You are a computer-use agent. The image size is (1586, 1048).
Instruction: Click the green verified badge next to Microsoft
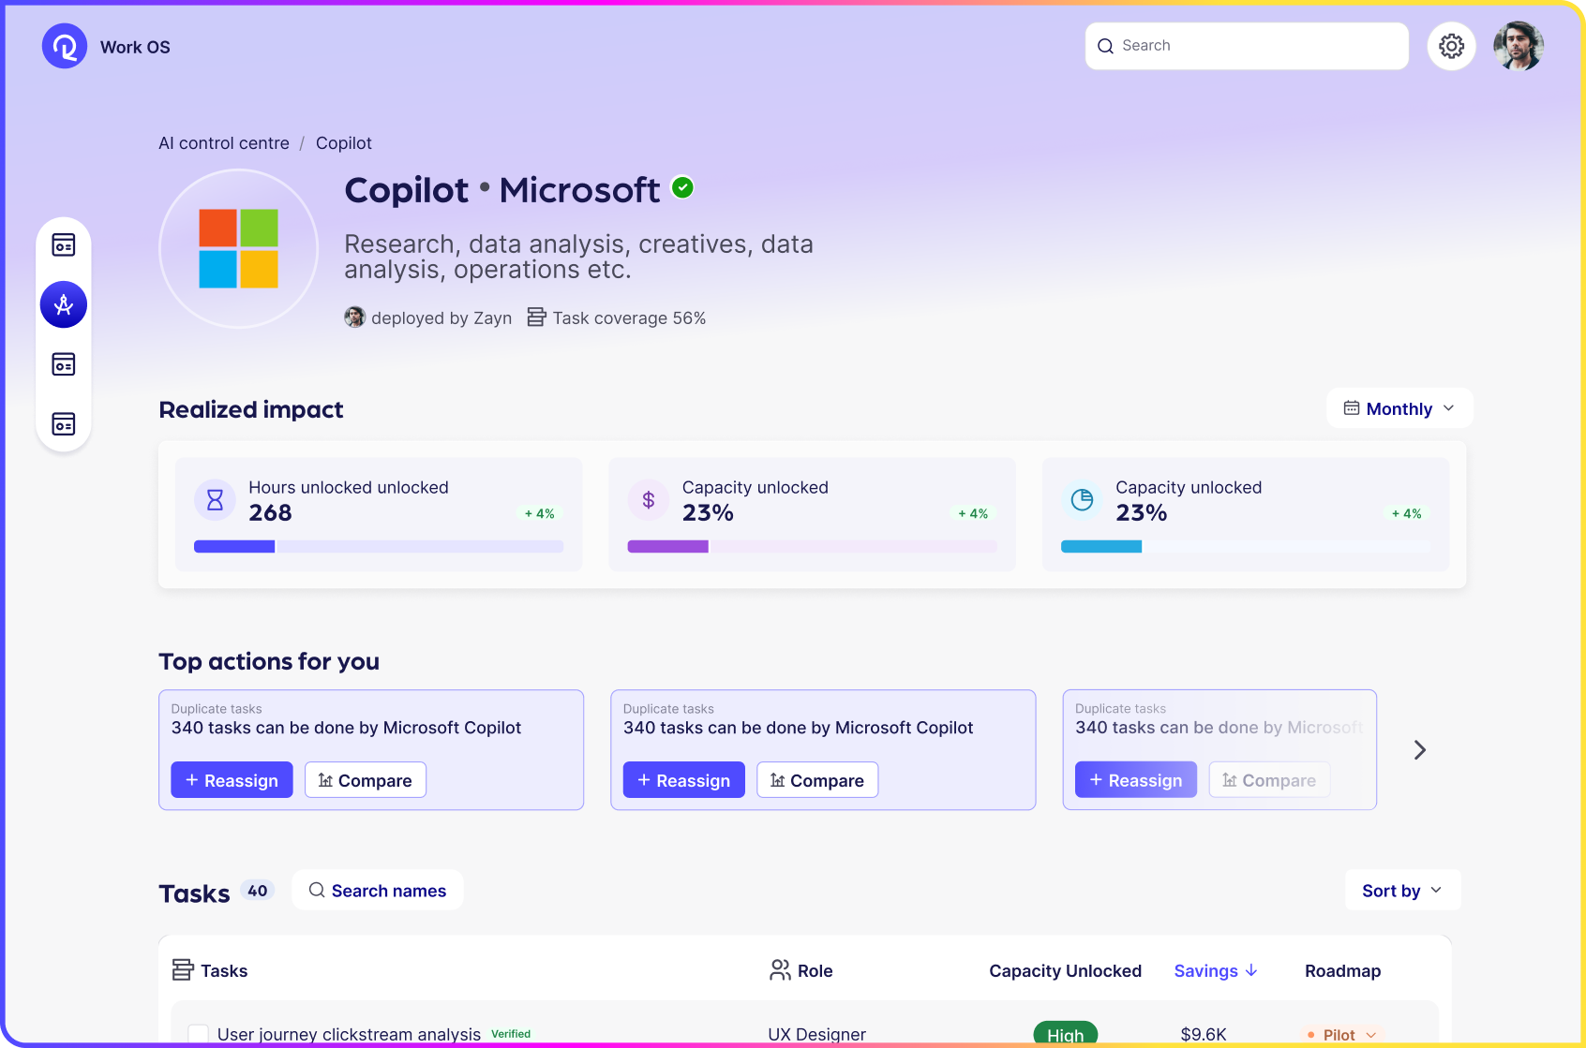tap(683, 188)
